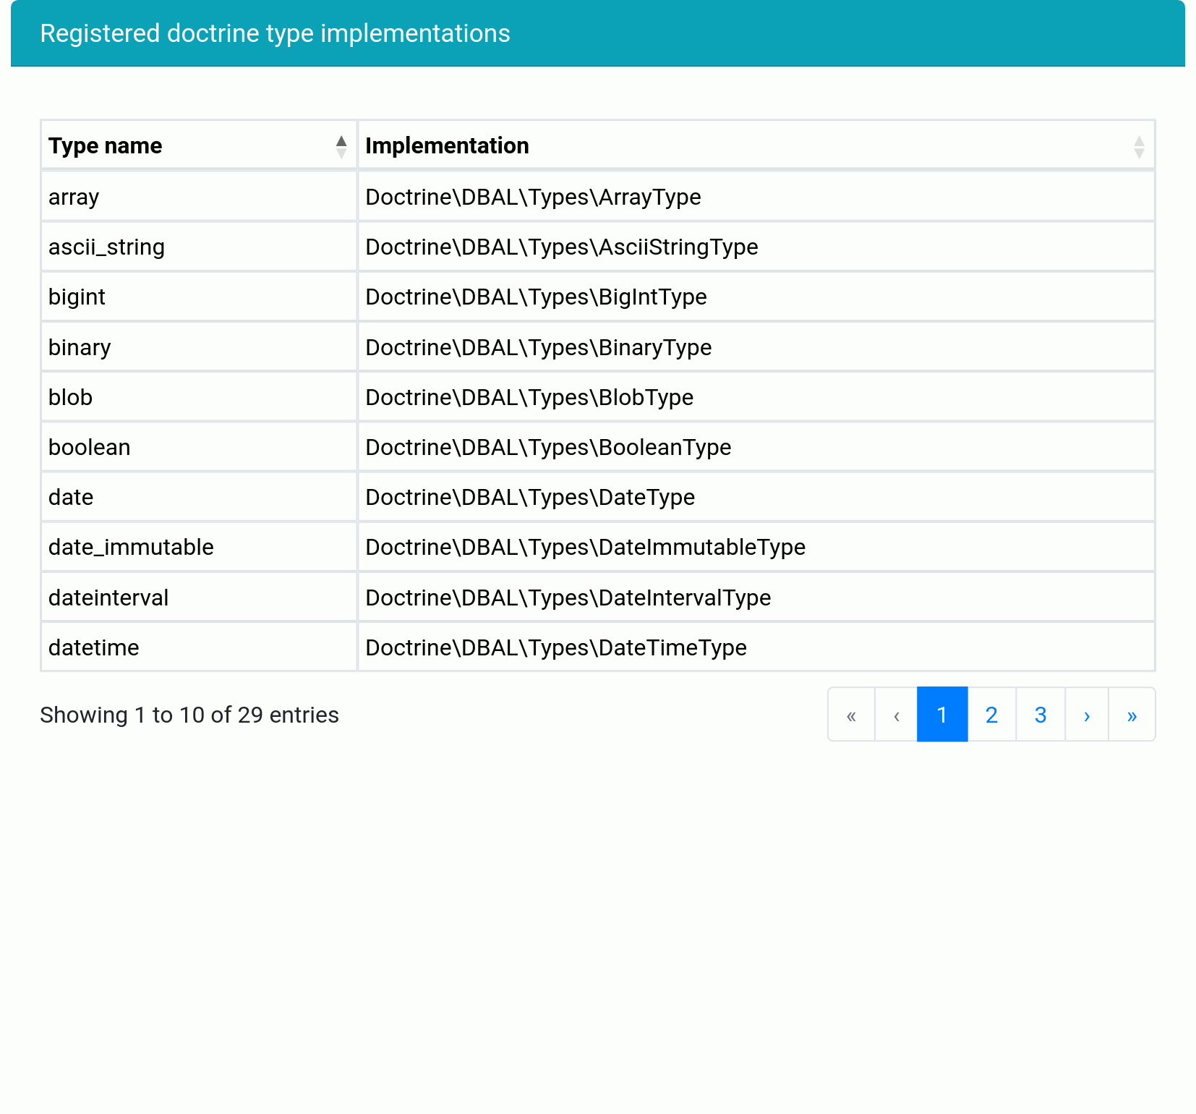The width and height of the screenshot is (1196, 1114).
Task: Click the 'dateinterval' type name cell
Action: click(x=199, y=598)
